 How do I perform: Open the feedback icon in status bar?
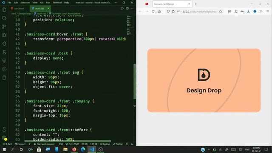pyautogui.click(x=127, y=144)
